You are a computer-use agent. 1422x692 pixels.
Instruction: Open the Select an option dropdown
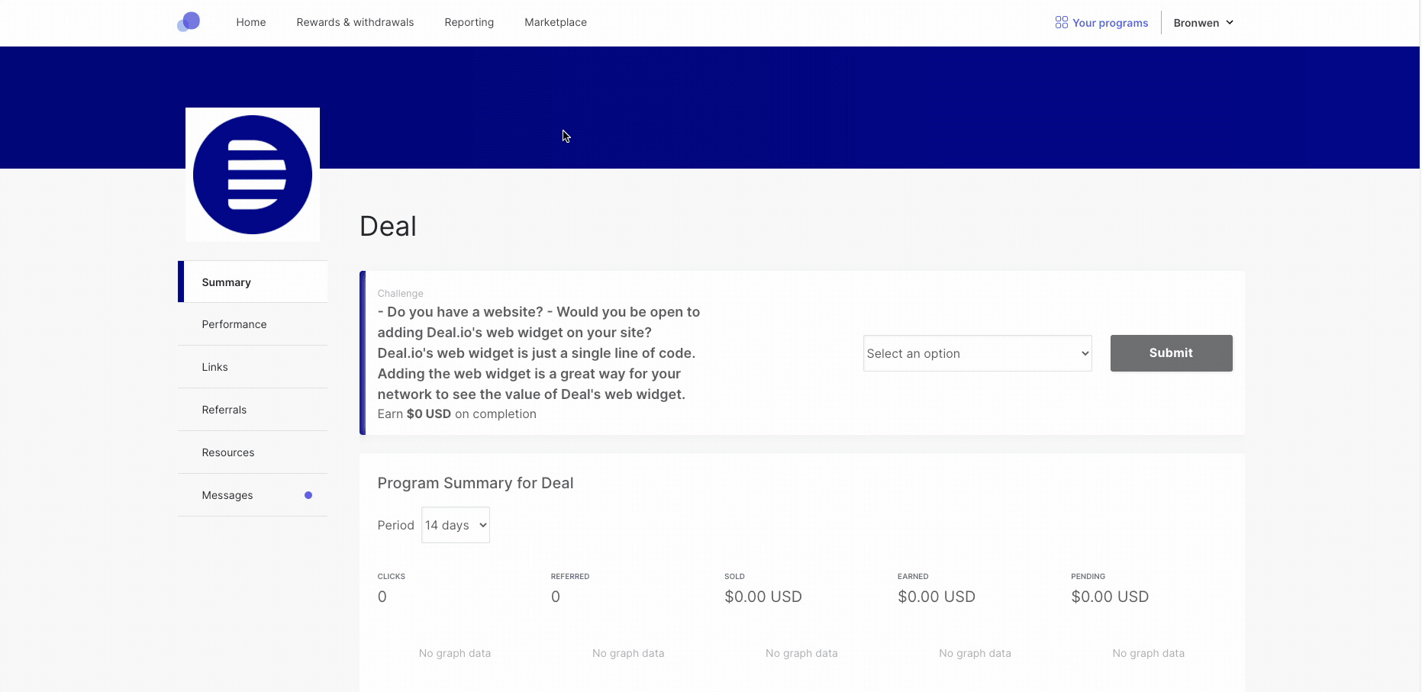977,353
